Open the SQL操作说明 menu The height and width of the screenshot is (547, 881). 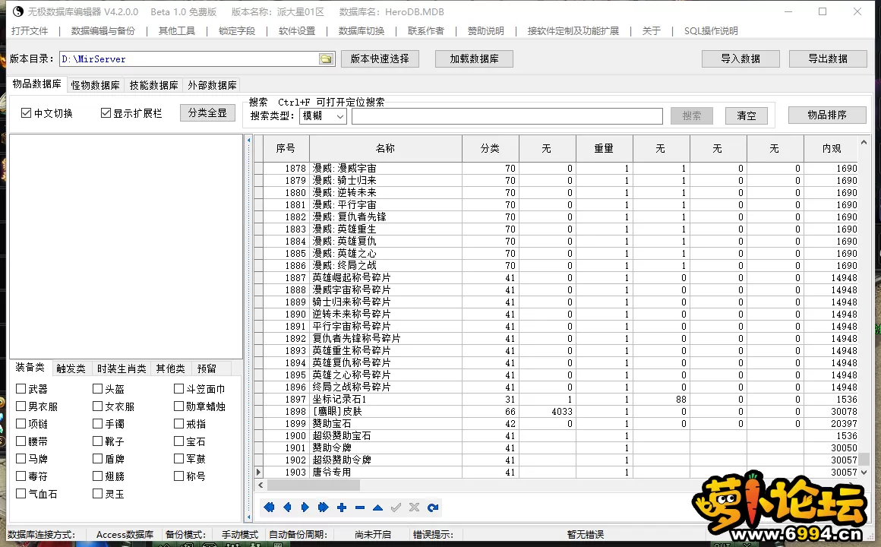tap(711, 31)
